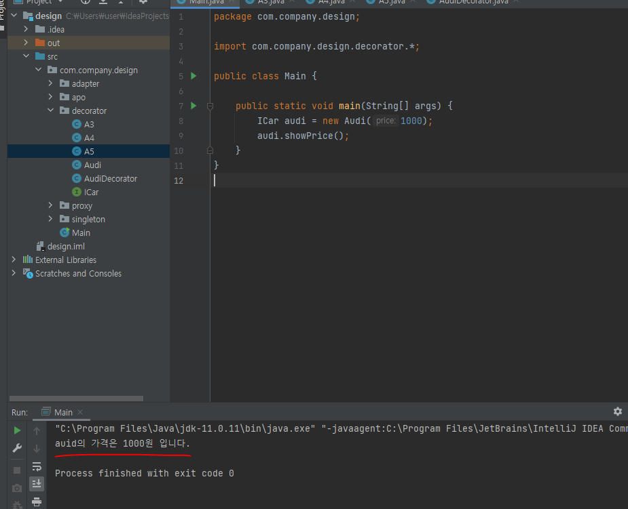628x509 pixels.
Task: Click fold end marker at line 10
Action: [x=210, y=150]
